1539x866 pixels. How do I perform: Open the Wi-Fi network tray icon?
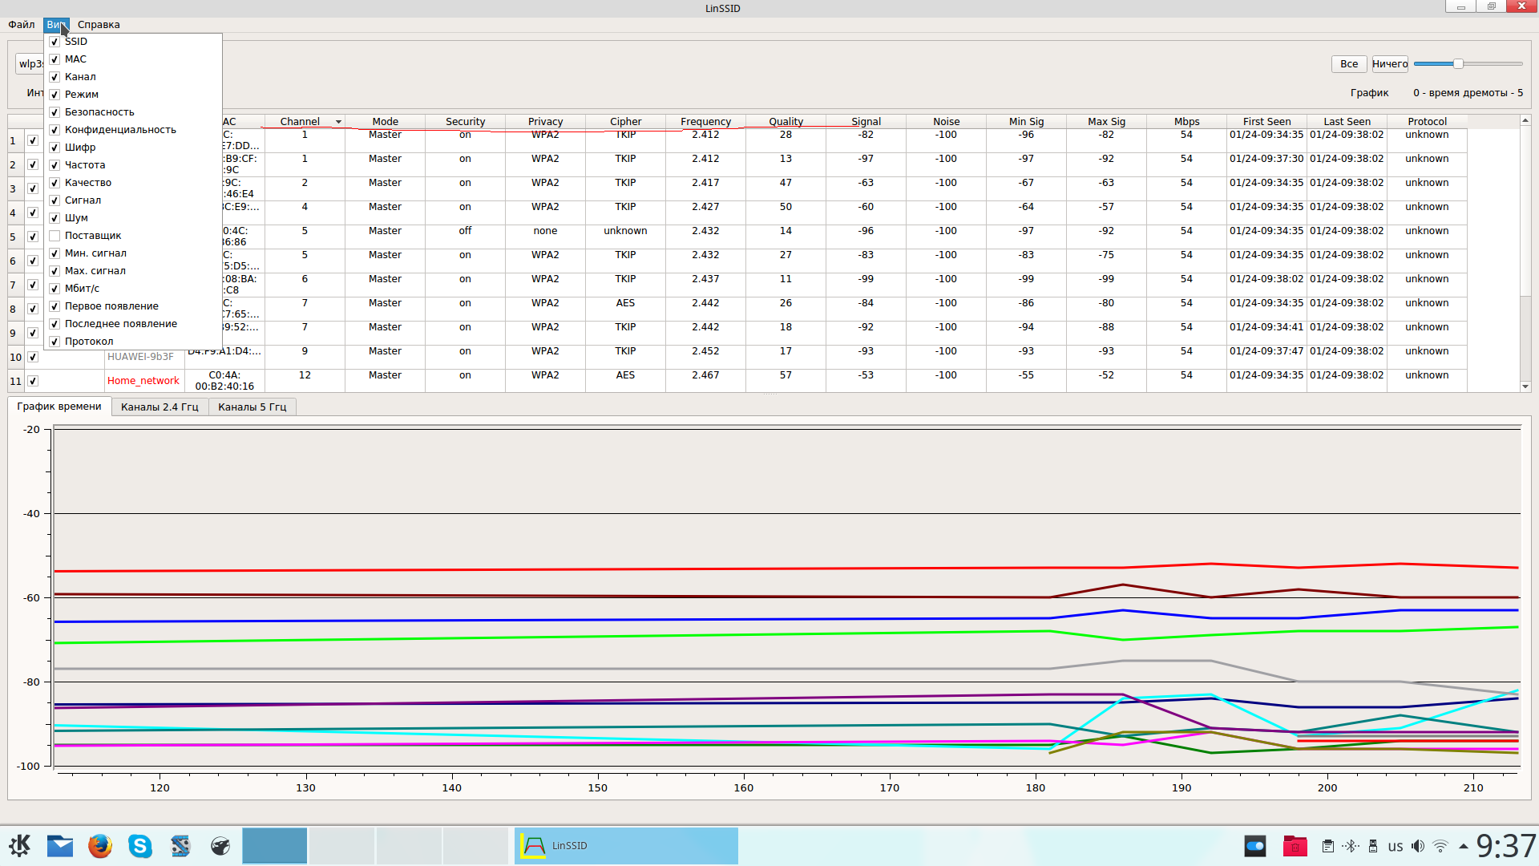click(1440, 846)
